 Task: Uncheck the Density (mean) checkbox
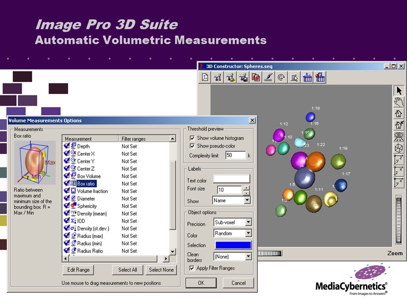(67, 213)
